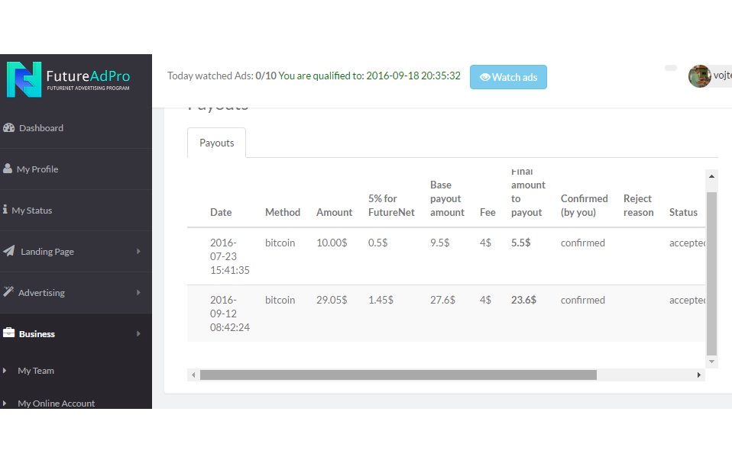Click the My Profile user icon
The width and height of the screenshot is (732, 476).
tap(8, 169)
